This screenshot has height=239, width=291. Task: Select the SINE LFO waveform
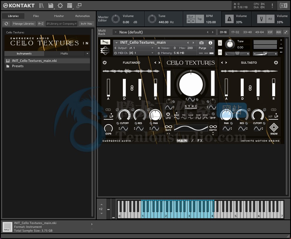[176, 116]
